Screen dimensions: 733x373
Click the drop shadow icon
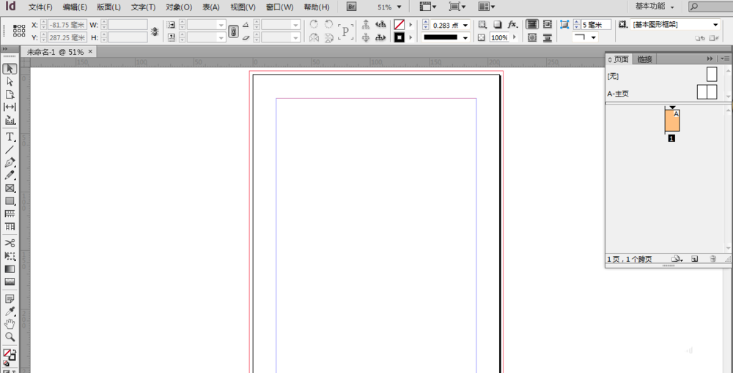(498, 24)
